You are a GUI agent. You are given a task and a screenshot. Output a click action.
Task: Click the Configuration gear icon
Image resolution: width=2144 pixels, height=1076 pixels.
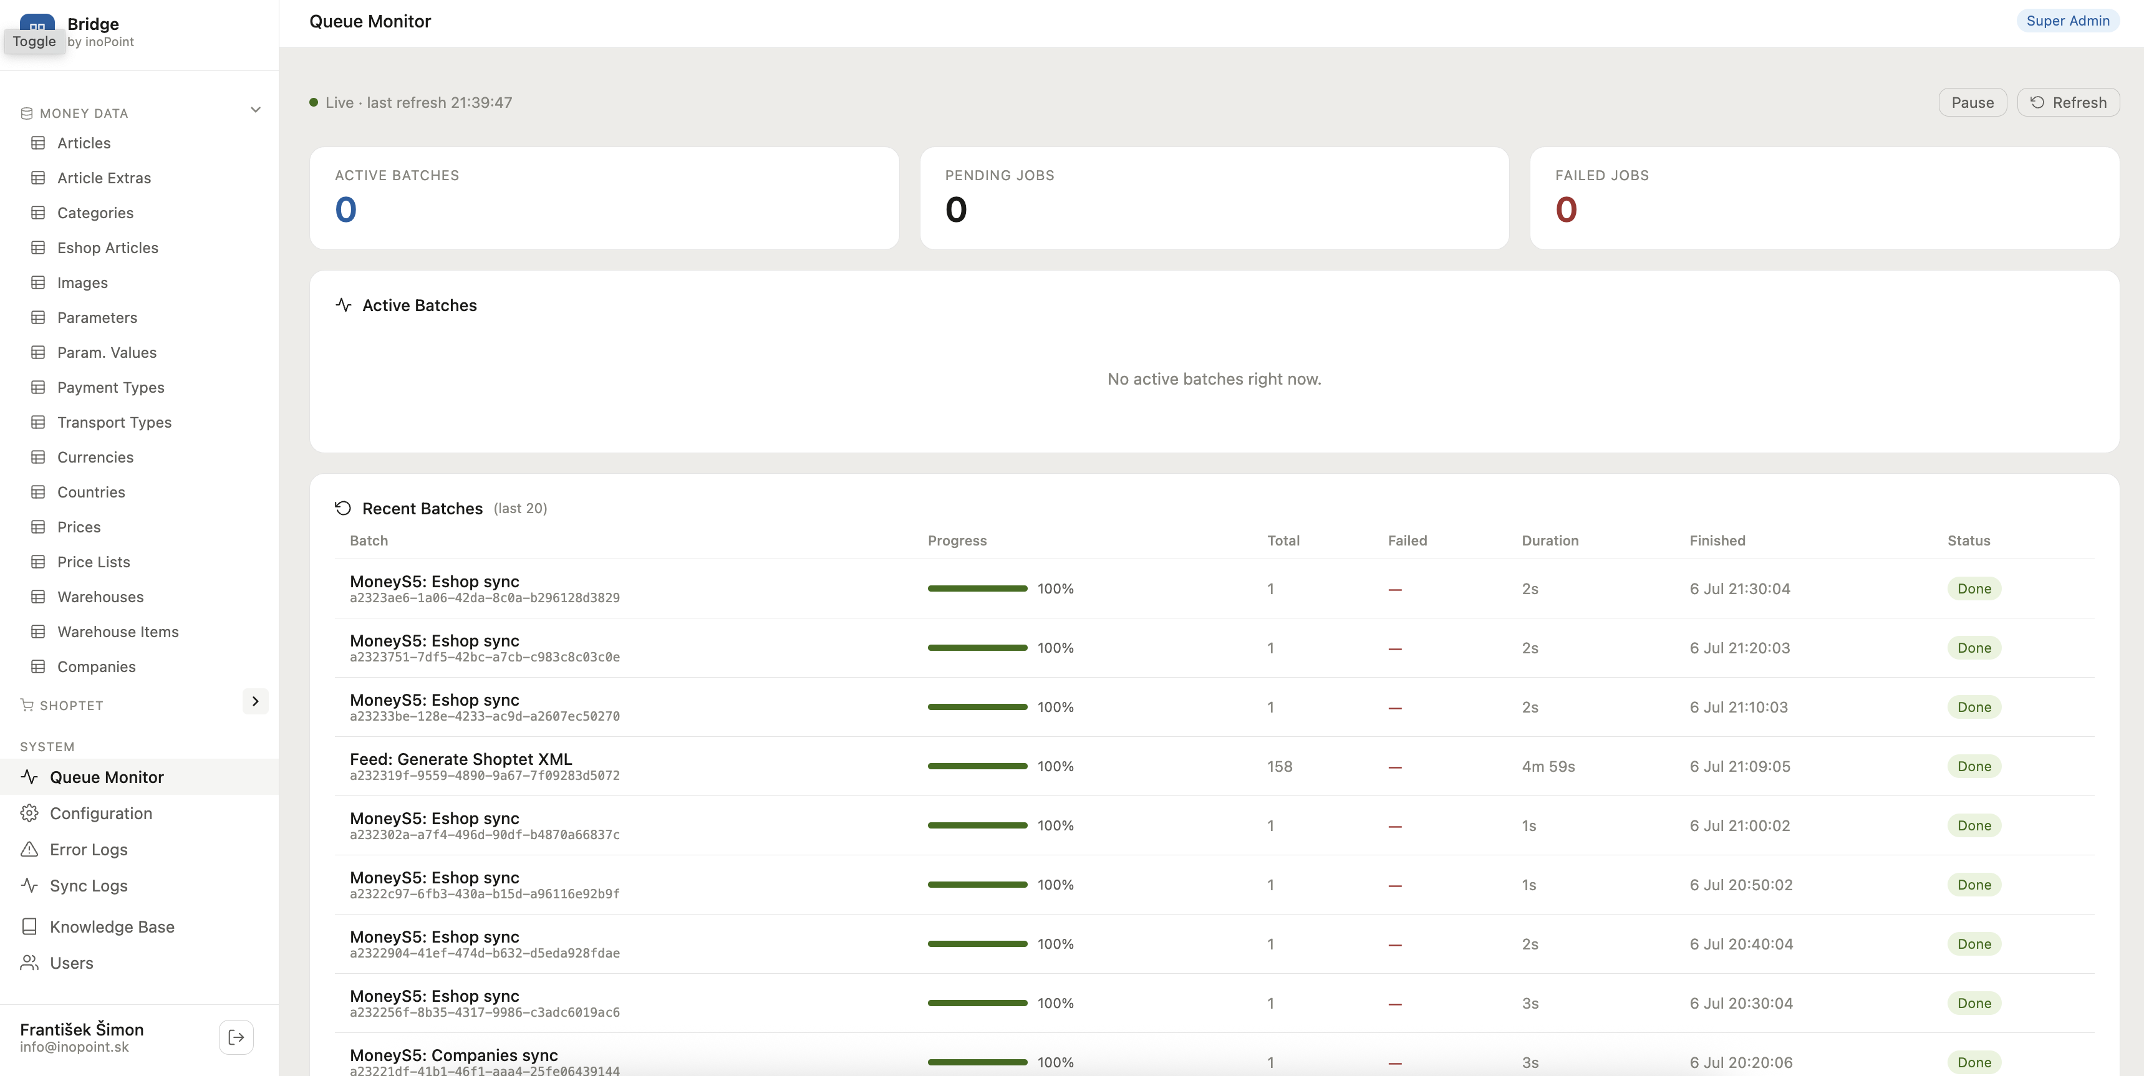point(30,813)
